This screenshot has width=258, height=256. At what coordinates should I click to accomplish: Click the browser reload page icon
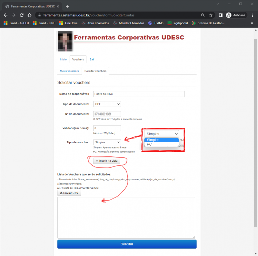coord(22,15)
